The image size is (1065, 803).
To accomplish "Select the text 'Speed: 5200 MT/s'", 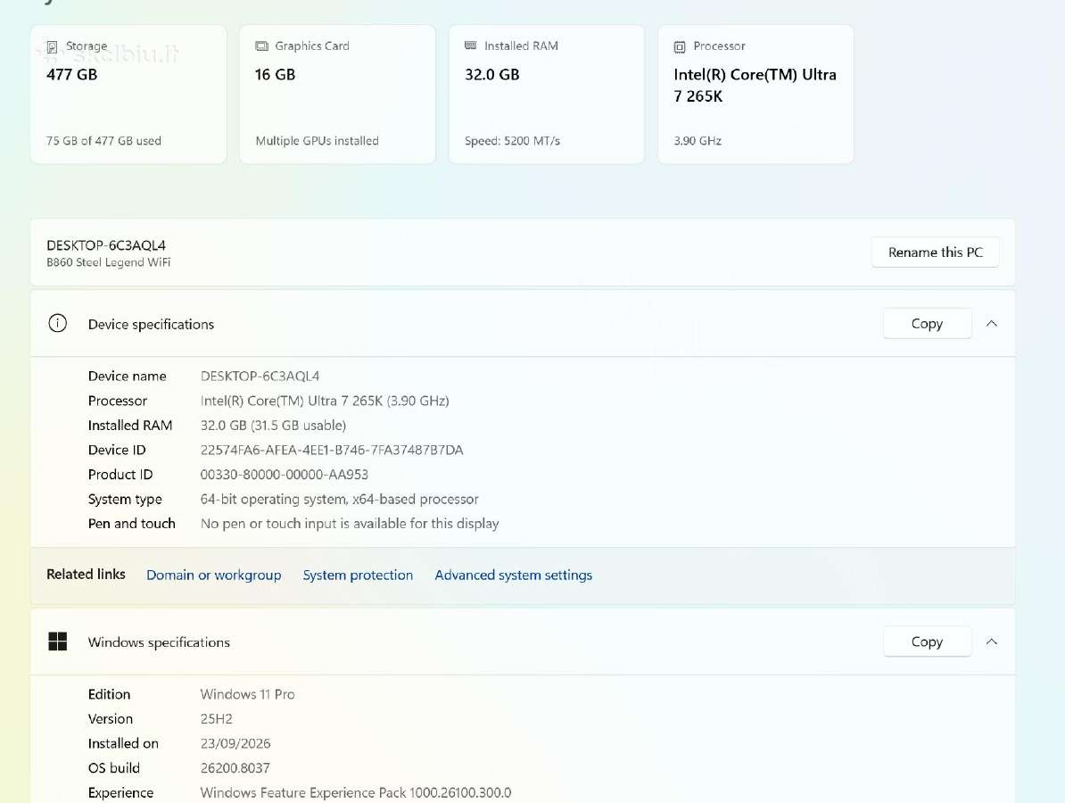I will click(x=512, y=141).
